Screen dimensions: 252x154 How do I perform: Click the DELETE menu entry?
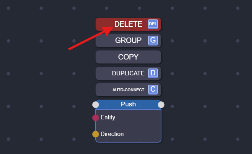pyautogui.click(x=128, y=24)
